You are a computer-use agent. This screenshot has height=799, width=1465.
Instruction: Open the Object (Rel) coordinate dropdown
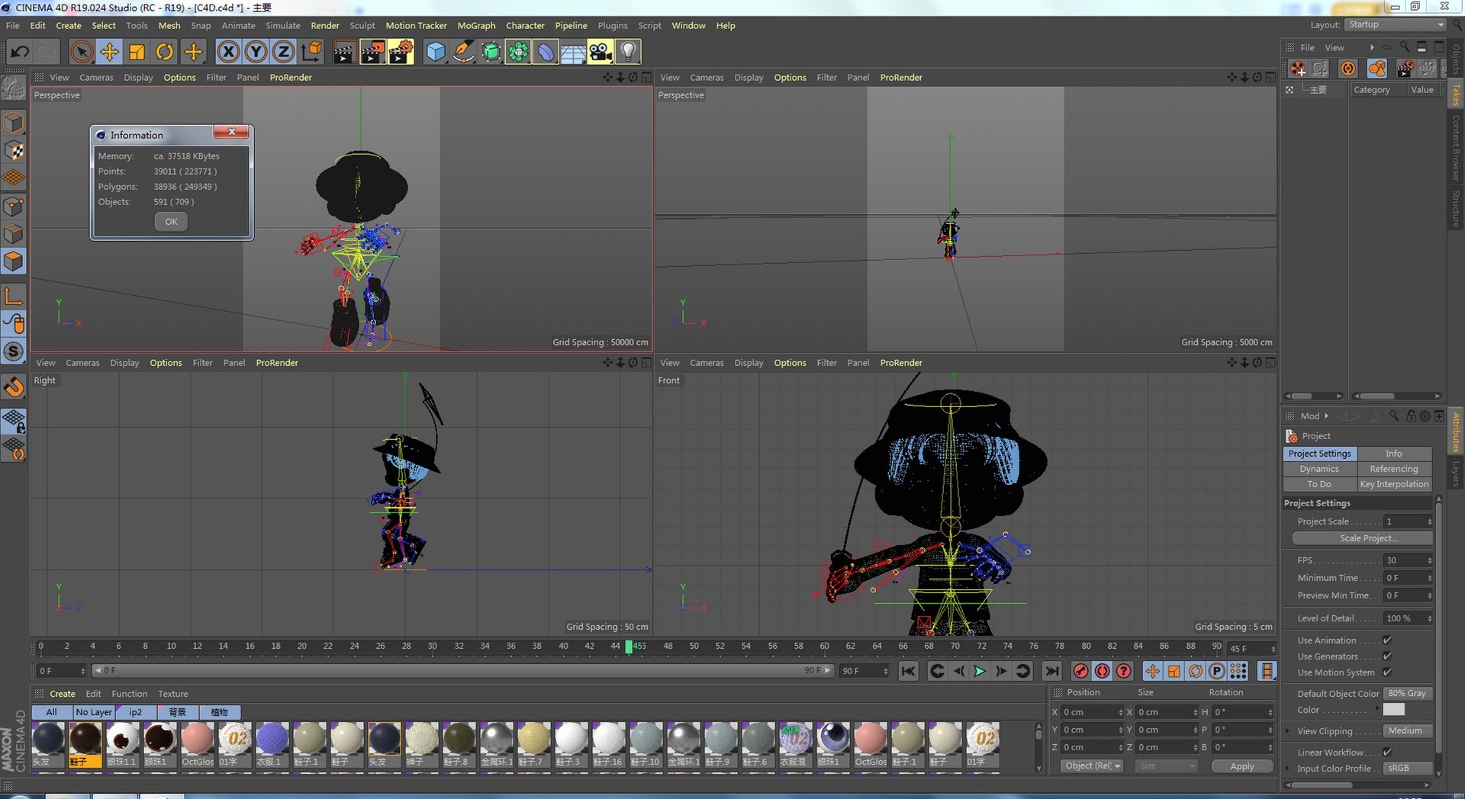[1092, 766]
